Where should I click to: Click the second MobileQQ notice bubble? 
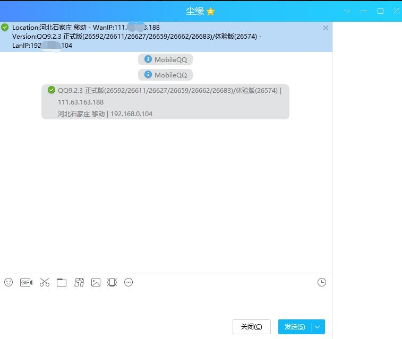point(165,75)
